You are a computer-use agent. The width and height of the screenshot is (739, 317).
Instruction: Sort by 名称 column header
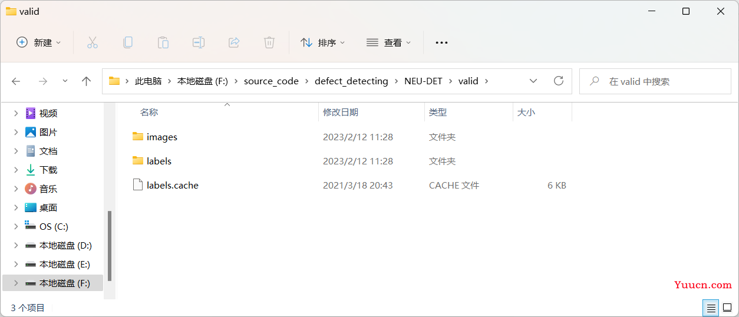coord(149,112)
